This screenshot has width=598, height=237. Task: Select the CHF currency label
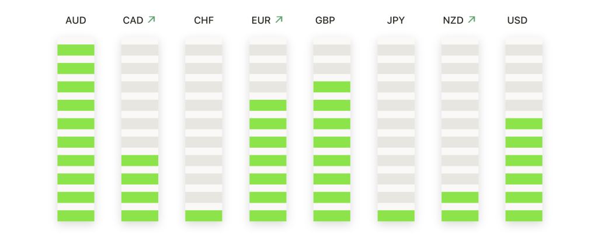pyautogui.click(x=204, y=20)
